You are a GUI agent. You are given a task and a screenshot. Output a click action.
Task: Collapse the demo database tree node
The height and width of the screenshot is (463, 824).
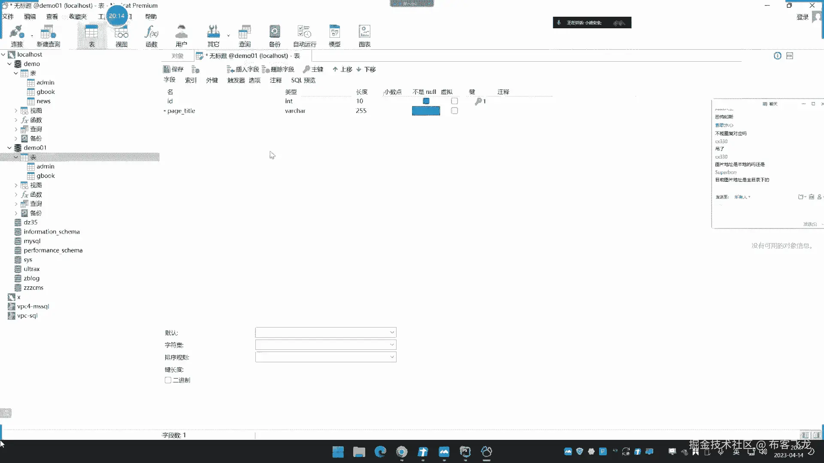9,64
